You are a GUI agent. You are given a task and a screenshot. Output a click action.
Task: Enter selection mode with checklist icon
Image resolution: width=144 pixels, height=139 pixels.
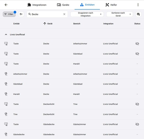(21, 14)
